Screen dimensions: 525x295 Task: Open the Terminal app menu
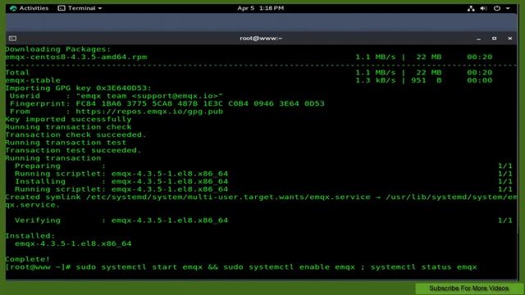(80, 8)
